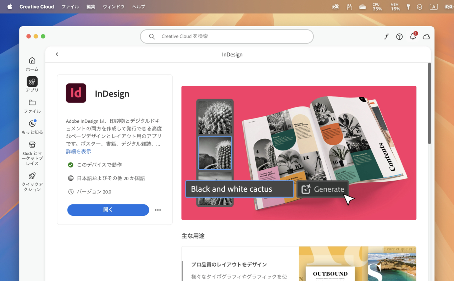454x281 pixels.
Task: Click the MEM 16% monitor
Action: point(395,7)
